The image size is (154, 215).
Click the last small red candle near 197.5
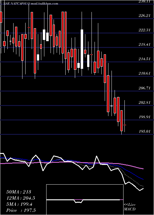click(x=125, y=125)
